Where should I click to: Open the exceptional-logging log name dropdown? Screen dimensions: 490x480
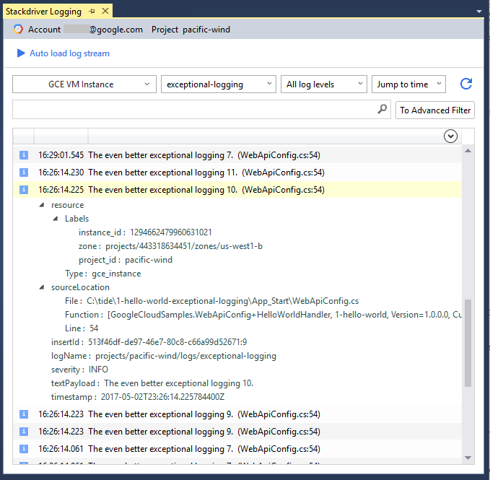[218, 84]
